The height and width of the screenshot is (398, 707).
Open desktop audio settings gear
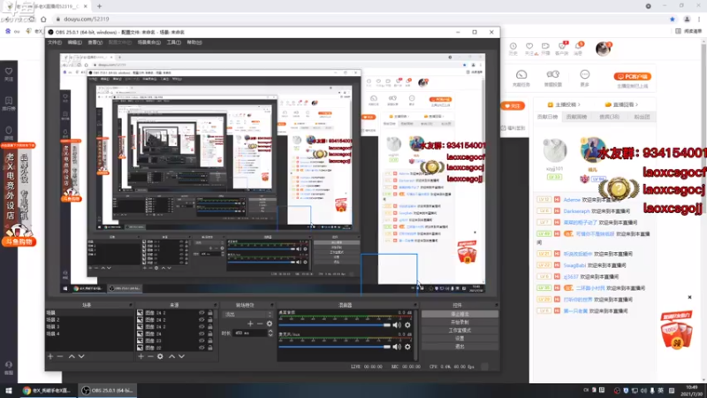coord(407,325)
